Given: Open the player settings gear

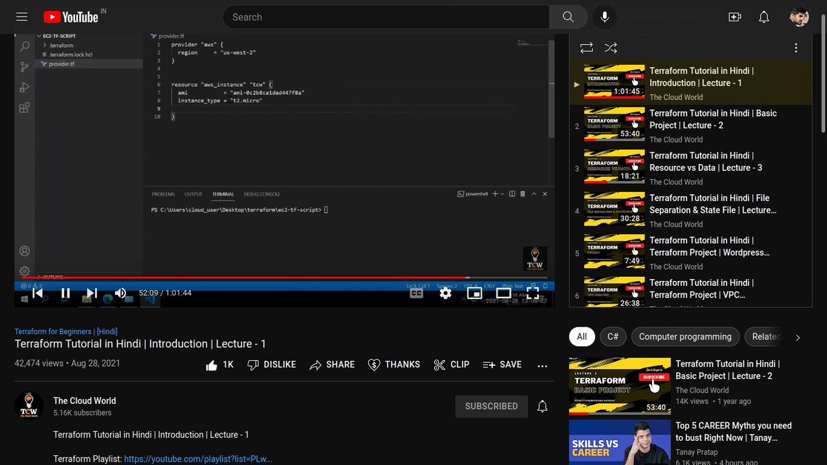Looking at the screenshot, I should coord(445,293).
